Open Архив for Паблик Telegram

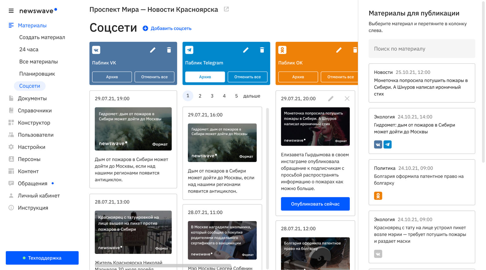point(205,77)
